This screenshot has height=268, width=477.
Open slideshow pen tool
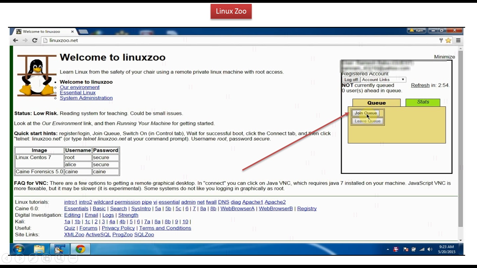coord(33,259)
